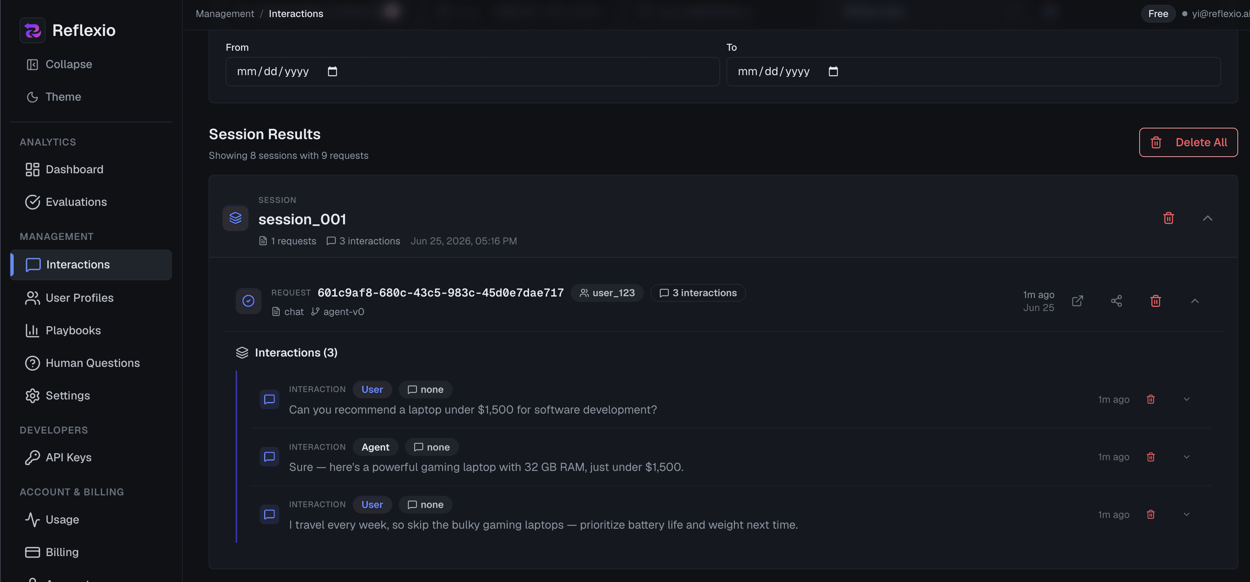Image resolution: width=1250 pixels, height=582 pixels.
Task: Delete the Agent gaming laptop interaction
Action: click(x=1150, y=457)
